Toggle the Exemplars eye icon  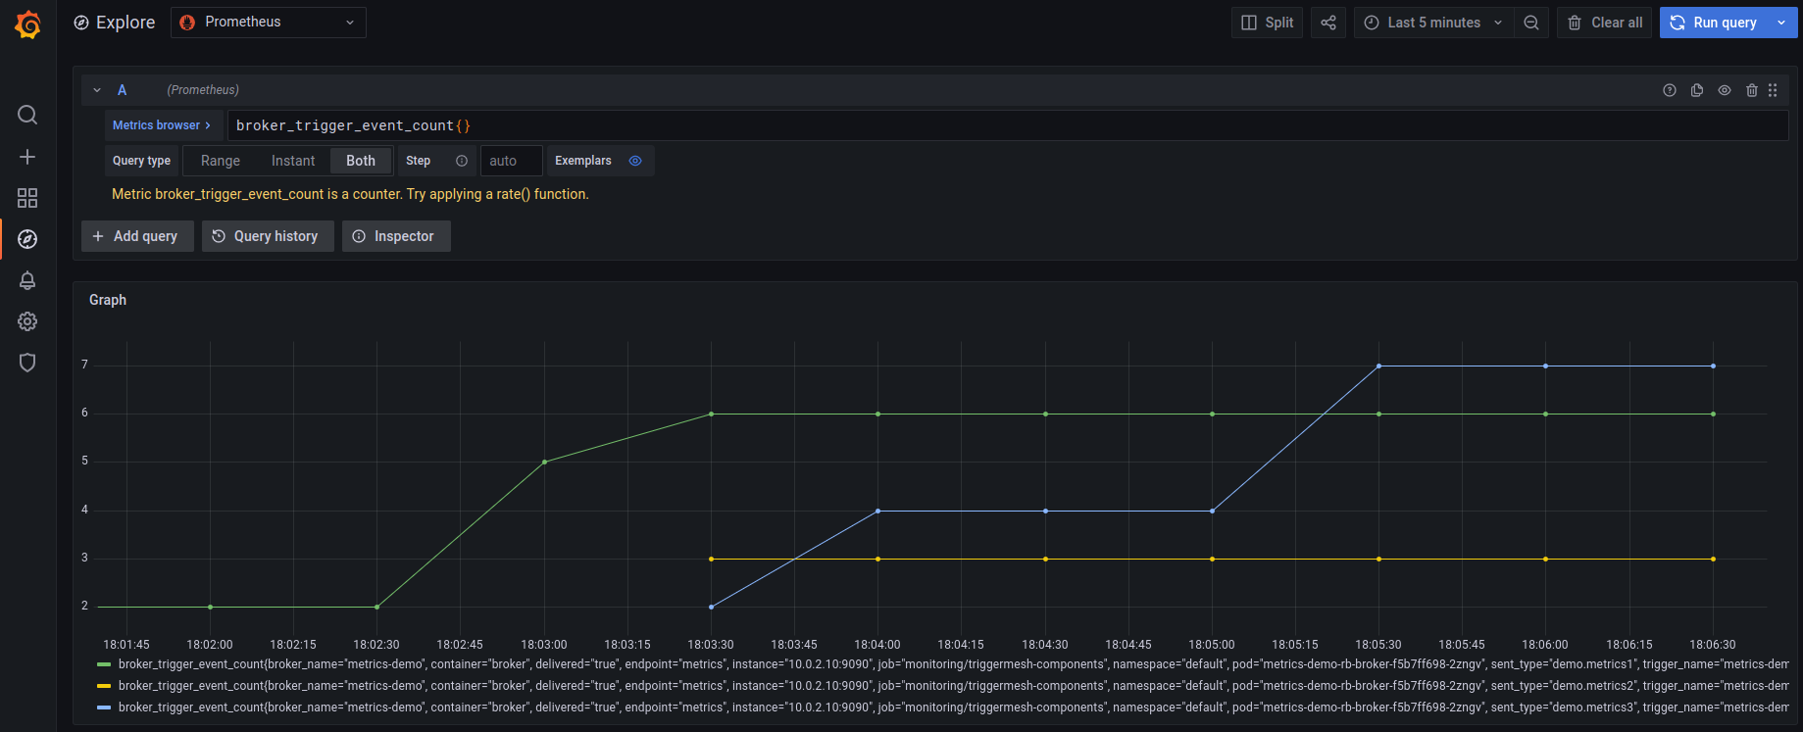[x=635, y=161]
